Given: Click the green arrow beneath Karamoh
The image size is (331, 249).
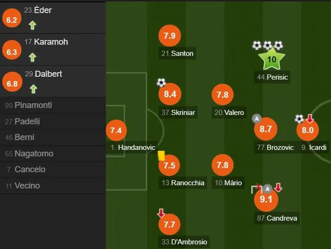Looking at the screenshot, I should (32, 57).
